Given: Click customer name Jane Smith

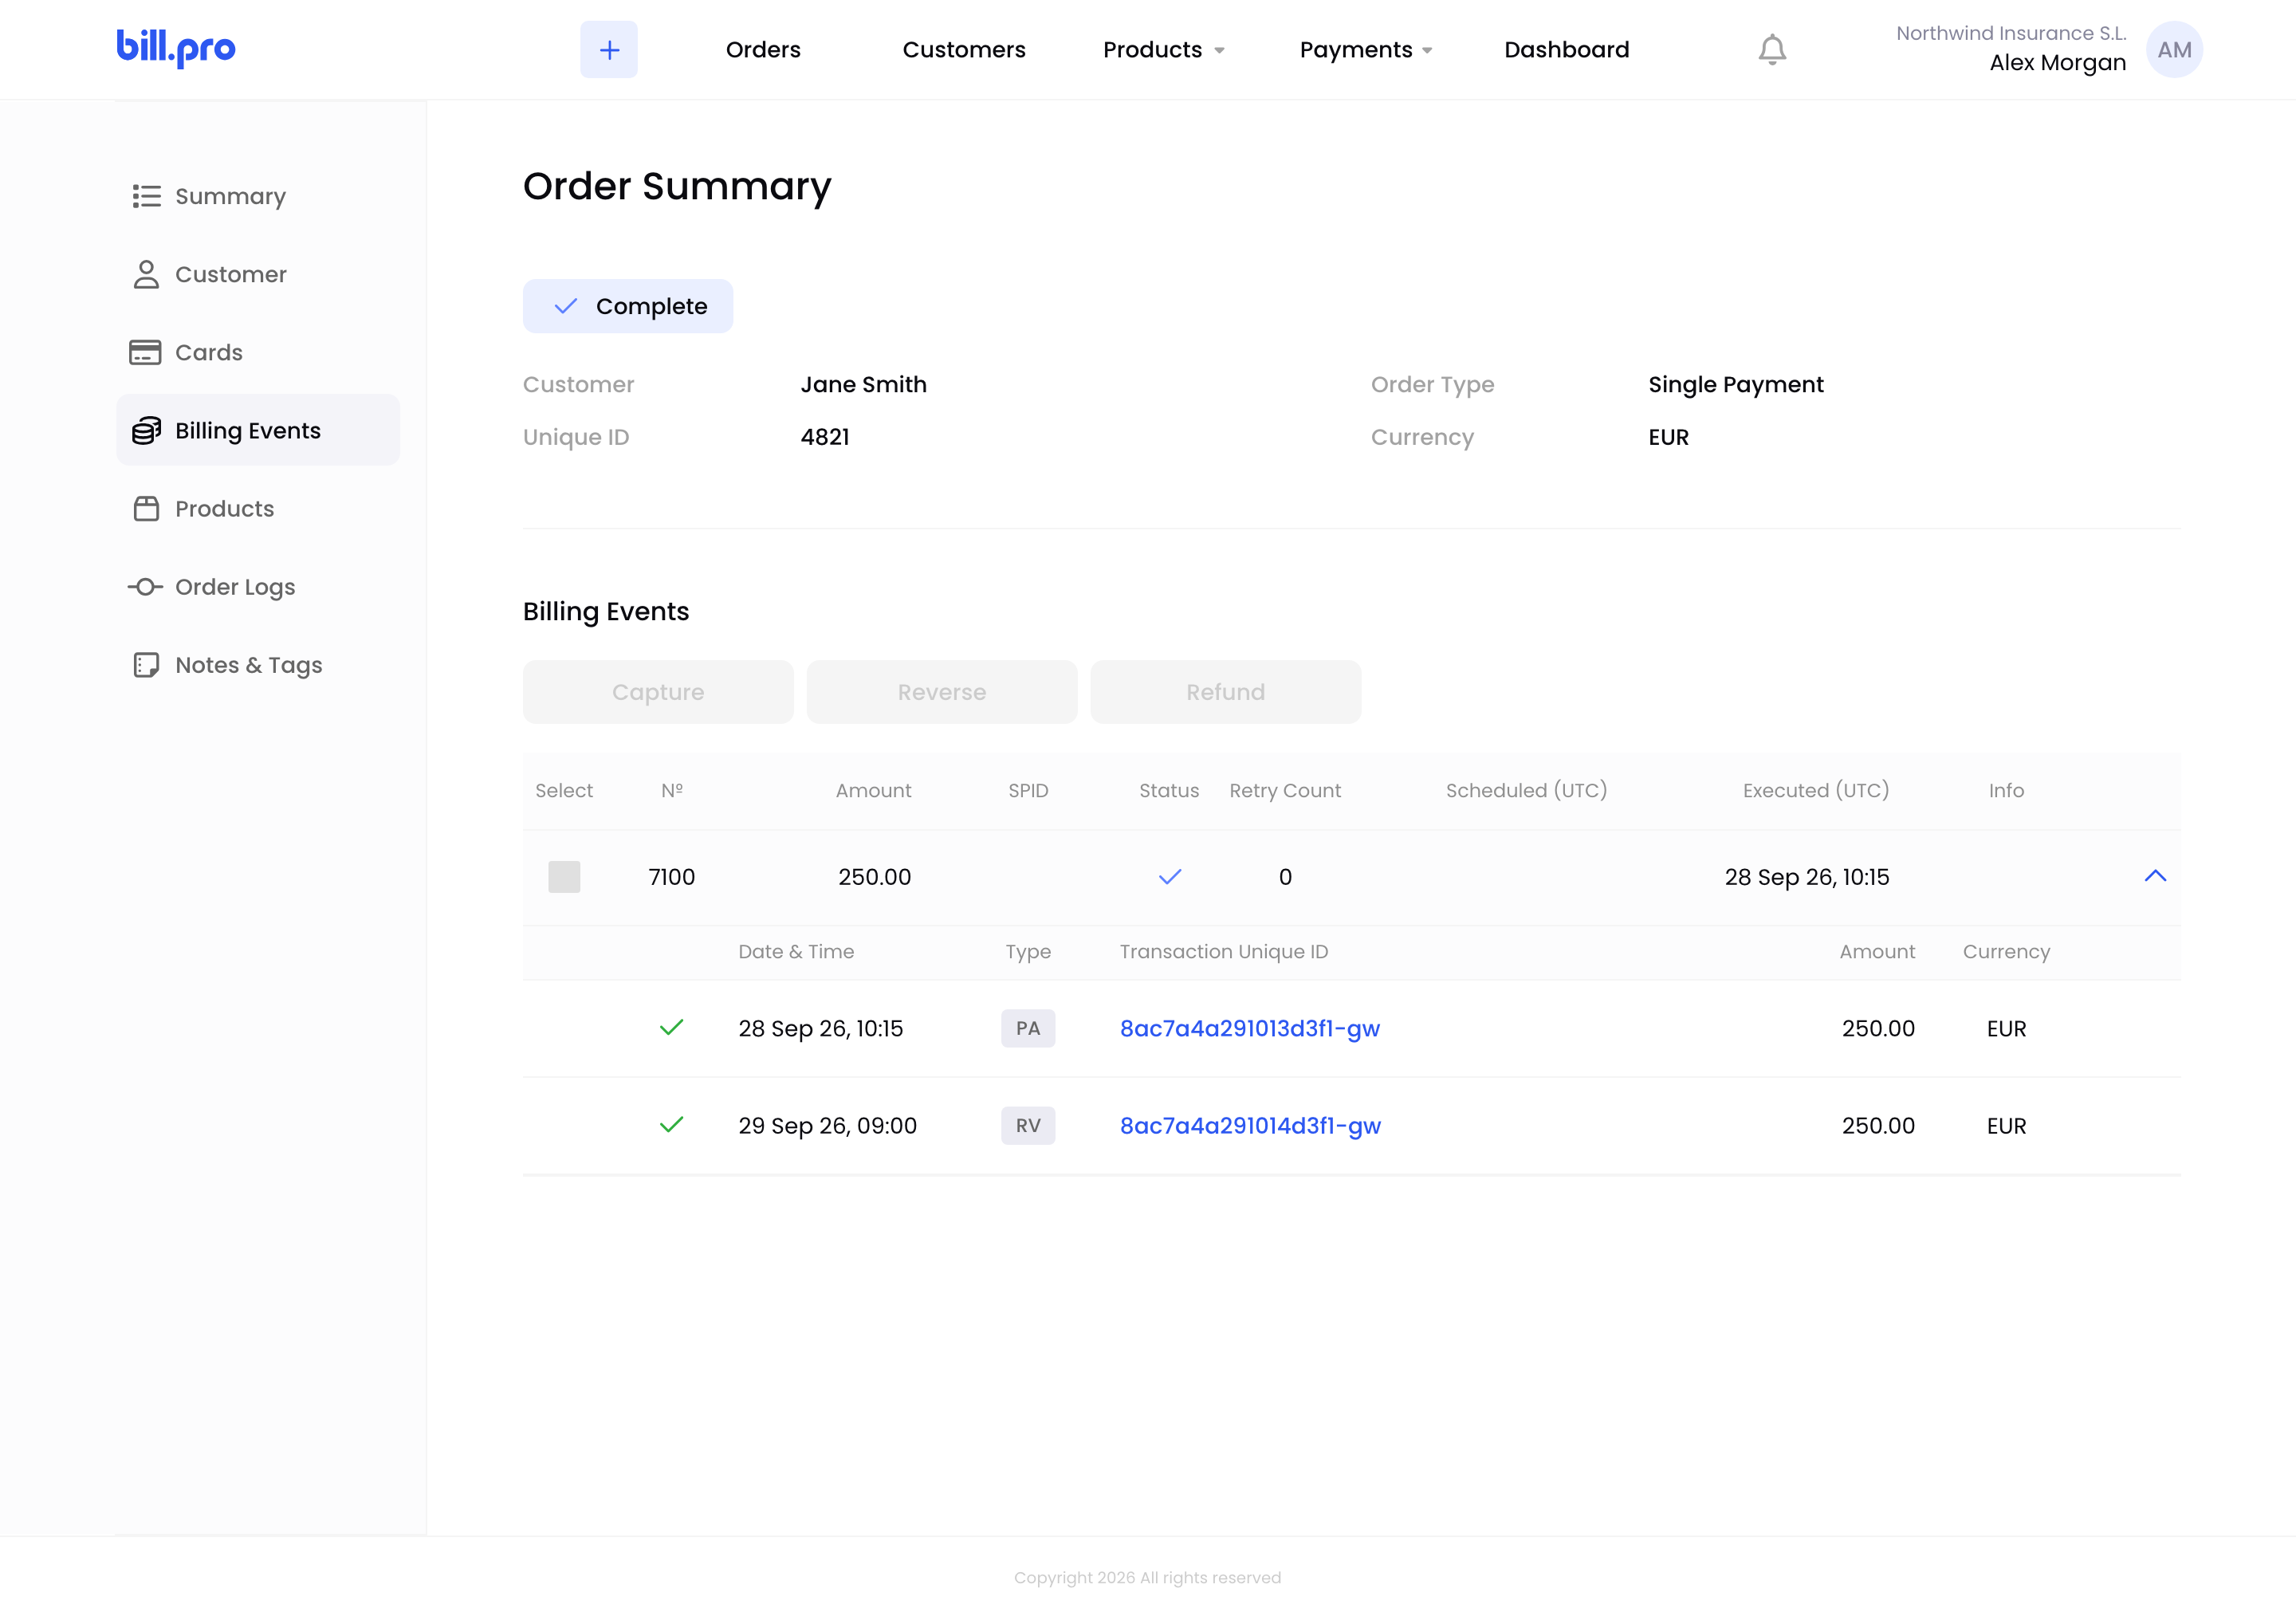Looking at the screenshot, I should click(864, 384).
